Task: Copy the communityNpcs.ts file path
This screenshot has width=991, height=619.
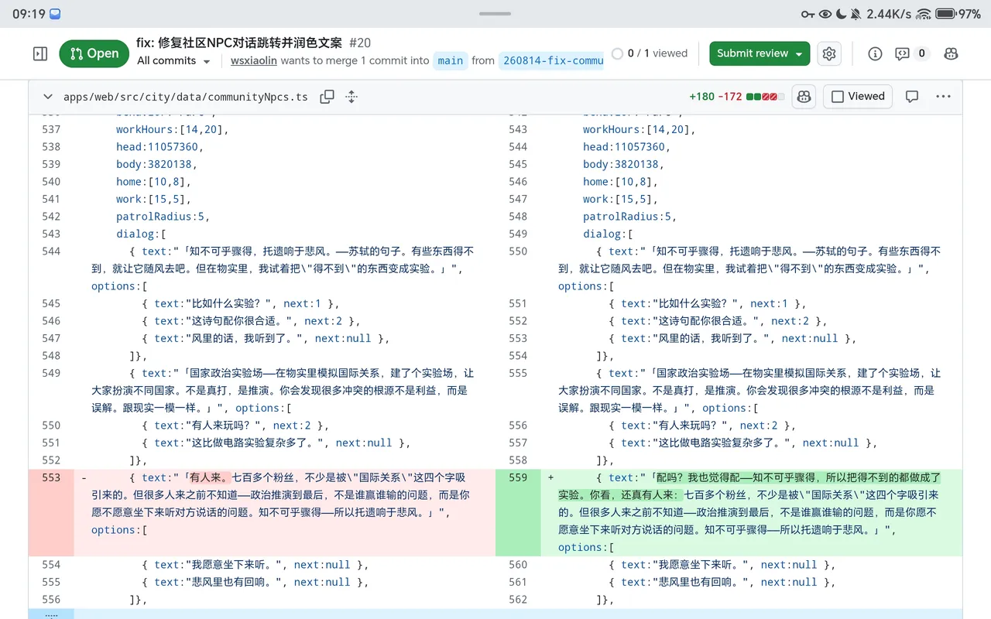Action: 327,97
